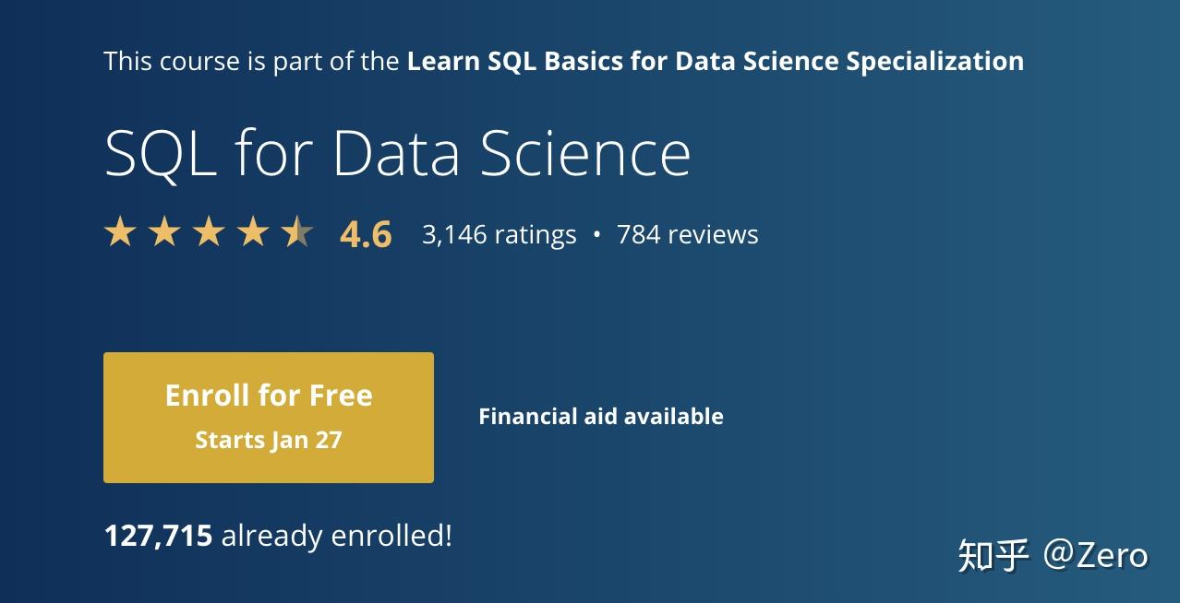
Task: Click the 4.6 rating score
Action: pyautogui.click(x=366, y=234)
